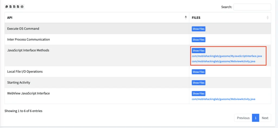Export table as PDF icon
The height and width of the screenshot is (128, 278).
pyautogui.click(x=18, y=7)
